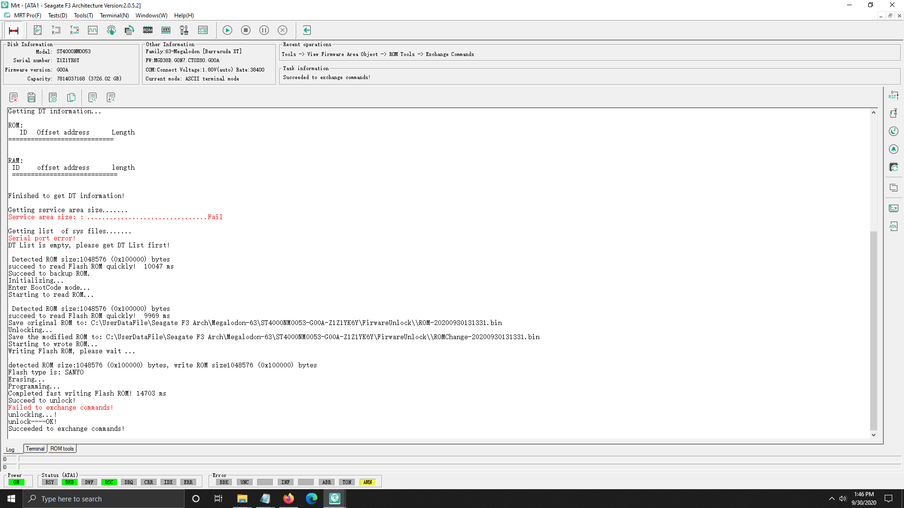This screenshot has width=904, height=508.
Task: Click the RAM chip toolbar icon
Action: (x=166, y=30)
